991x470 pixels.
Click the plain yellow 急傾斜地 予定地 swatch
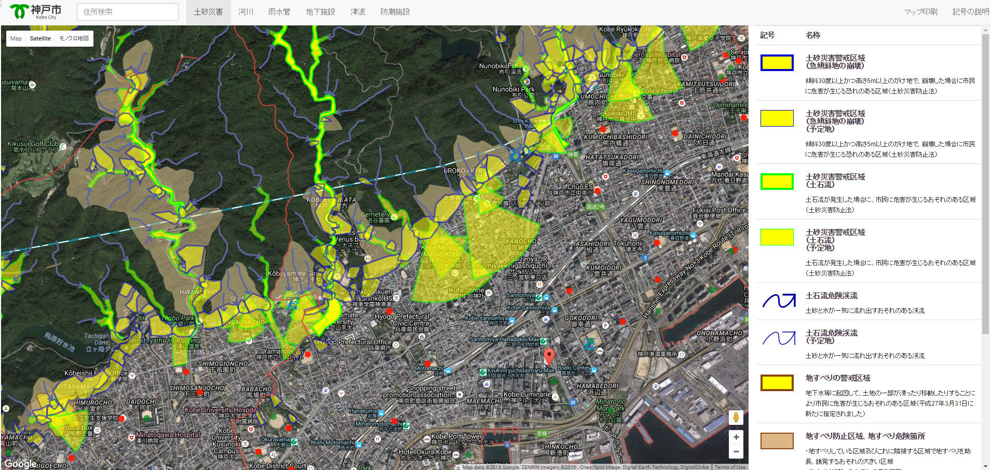click(777, 118)
